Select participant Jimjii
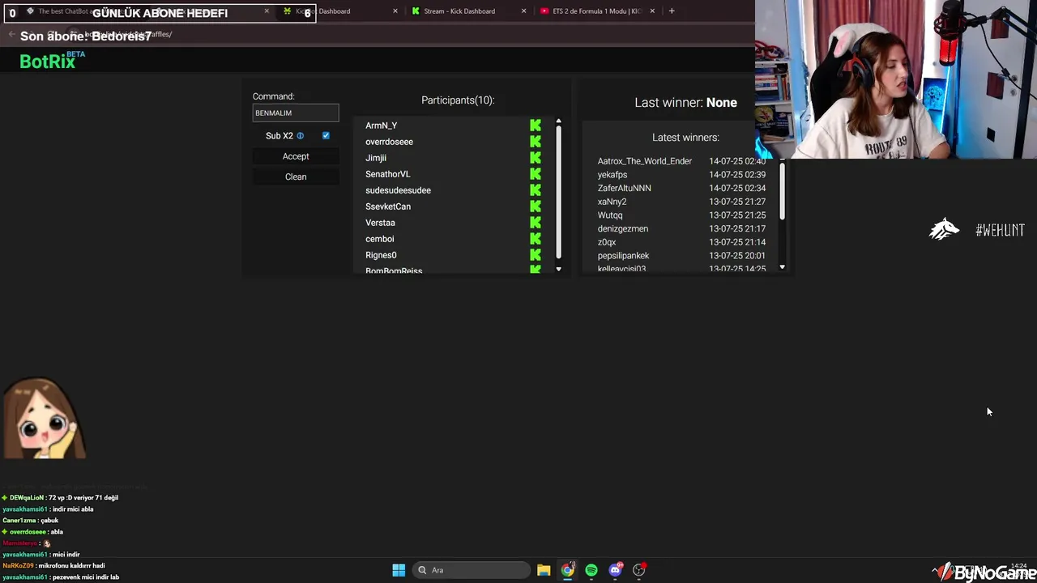 [376, 158]
